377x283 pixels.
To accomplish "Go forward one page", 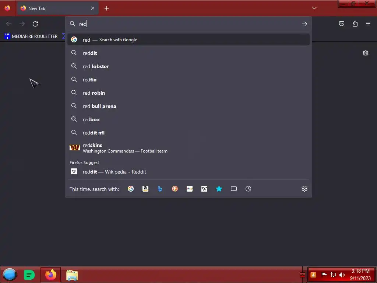I will [x=22, y=24].
